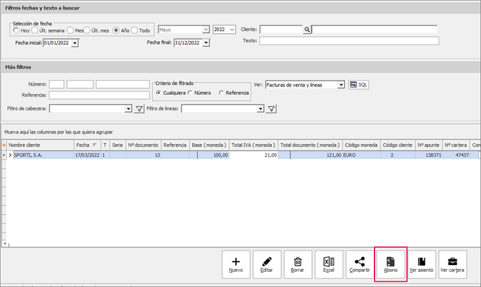481x287 pixels.
Task: Click the Código moneda column header
Action: click(x=361, y=145)
